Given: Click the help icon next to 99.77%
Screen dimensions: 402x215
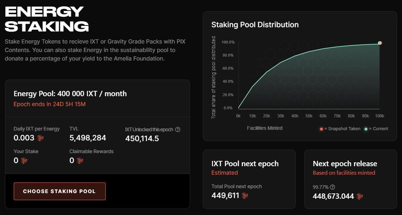Looking at the screenshot, I should point(332,187).
